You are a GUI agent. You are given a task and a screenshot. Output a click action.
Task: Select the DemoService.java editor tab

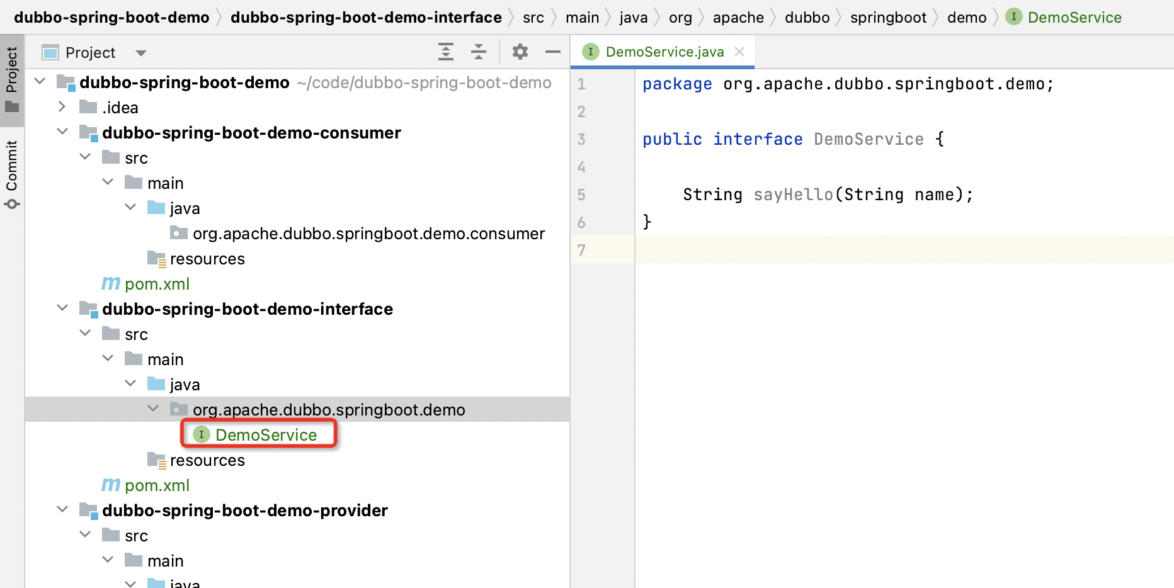(x=664, y=52)
